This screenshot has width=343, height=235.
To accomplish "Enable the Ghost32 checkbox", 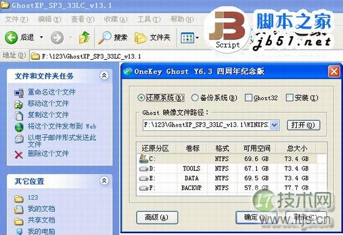I will click(x=248, y=97).
